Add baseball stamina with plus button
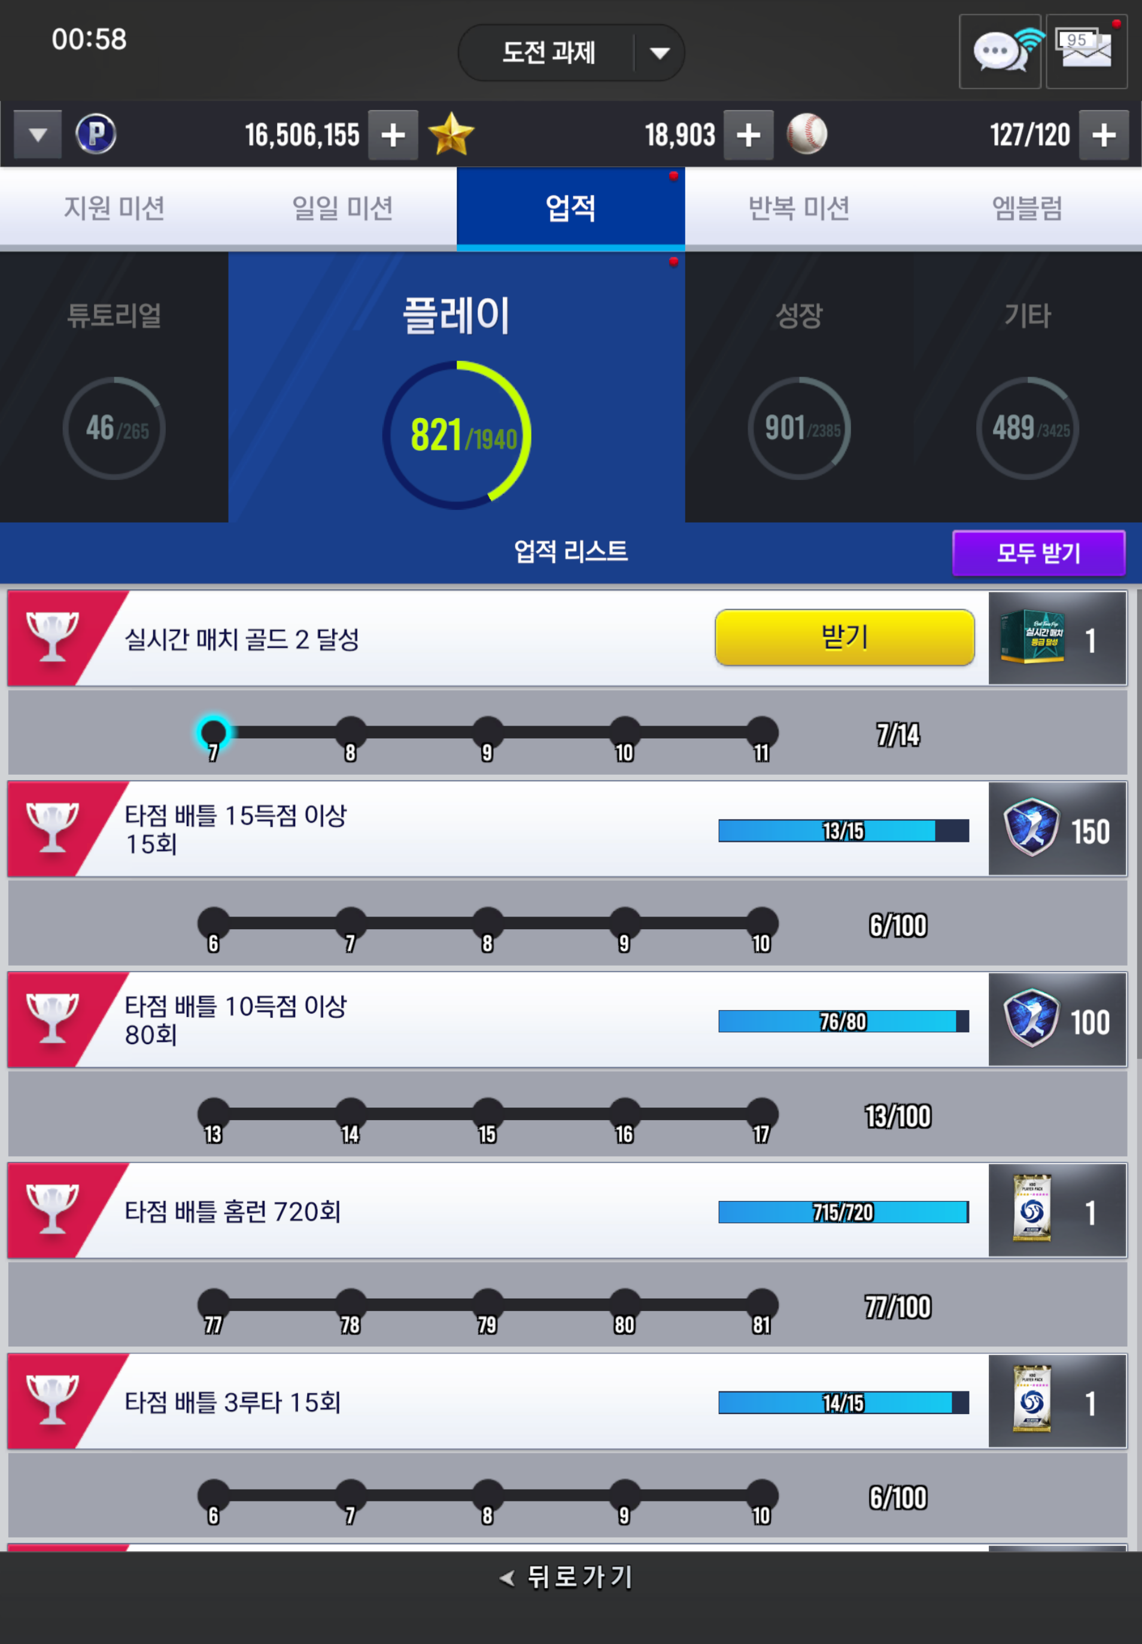The width and height of the screenshot is (1142, 1644). 1103,135
